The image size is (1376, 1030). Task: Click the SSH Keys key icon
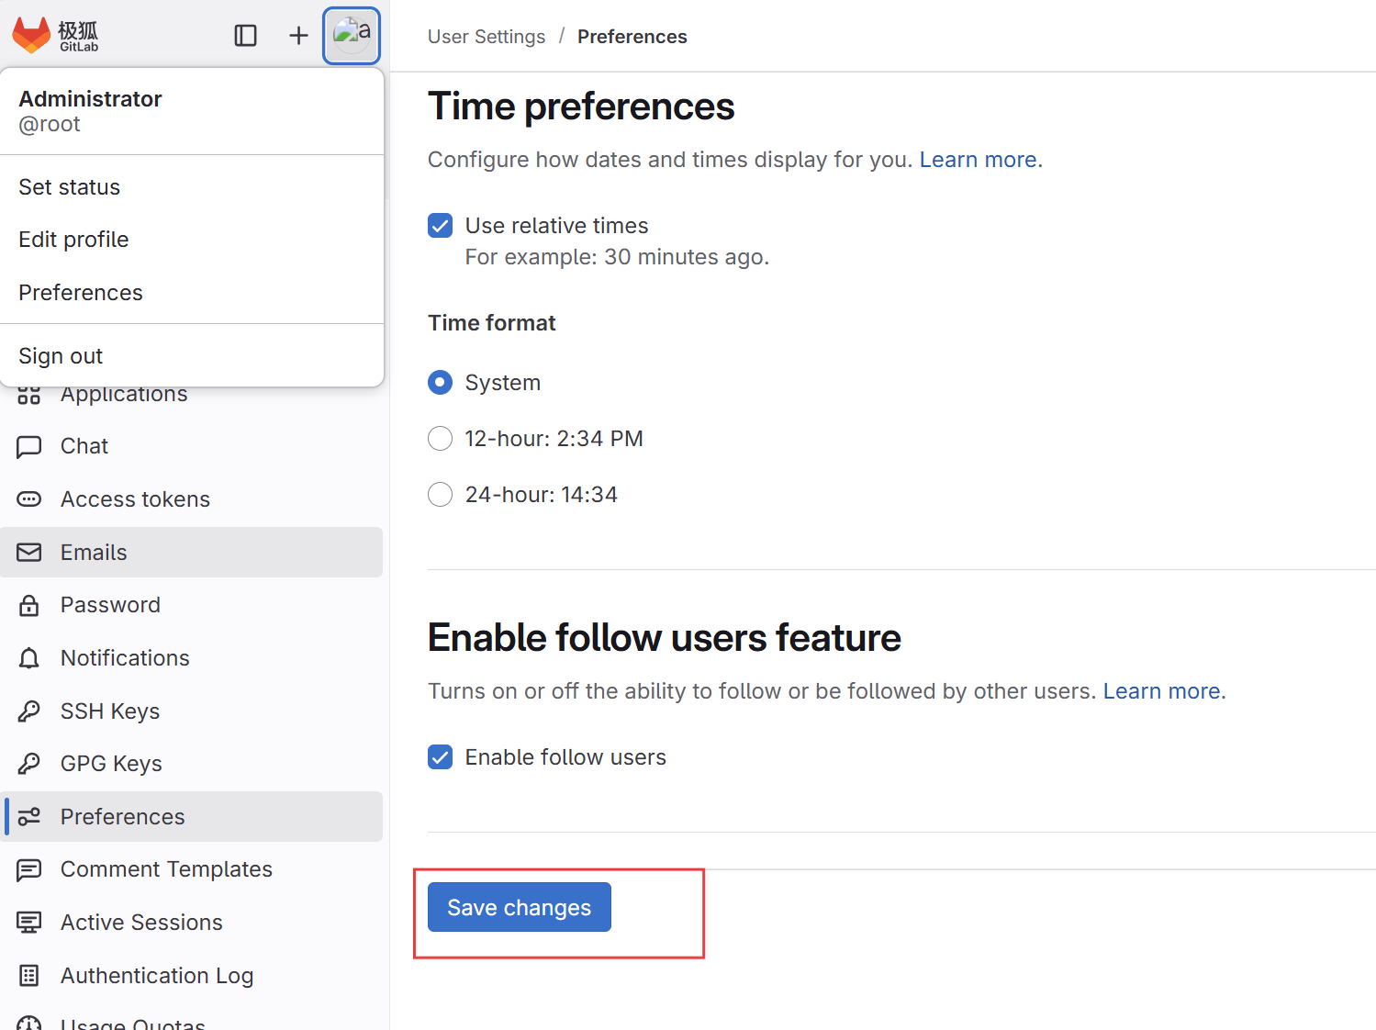coord(29,711)
